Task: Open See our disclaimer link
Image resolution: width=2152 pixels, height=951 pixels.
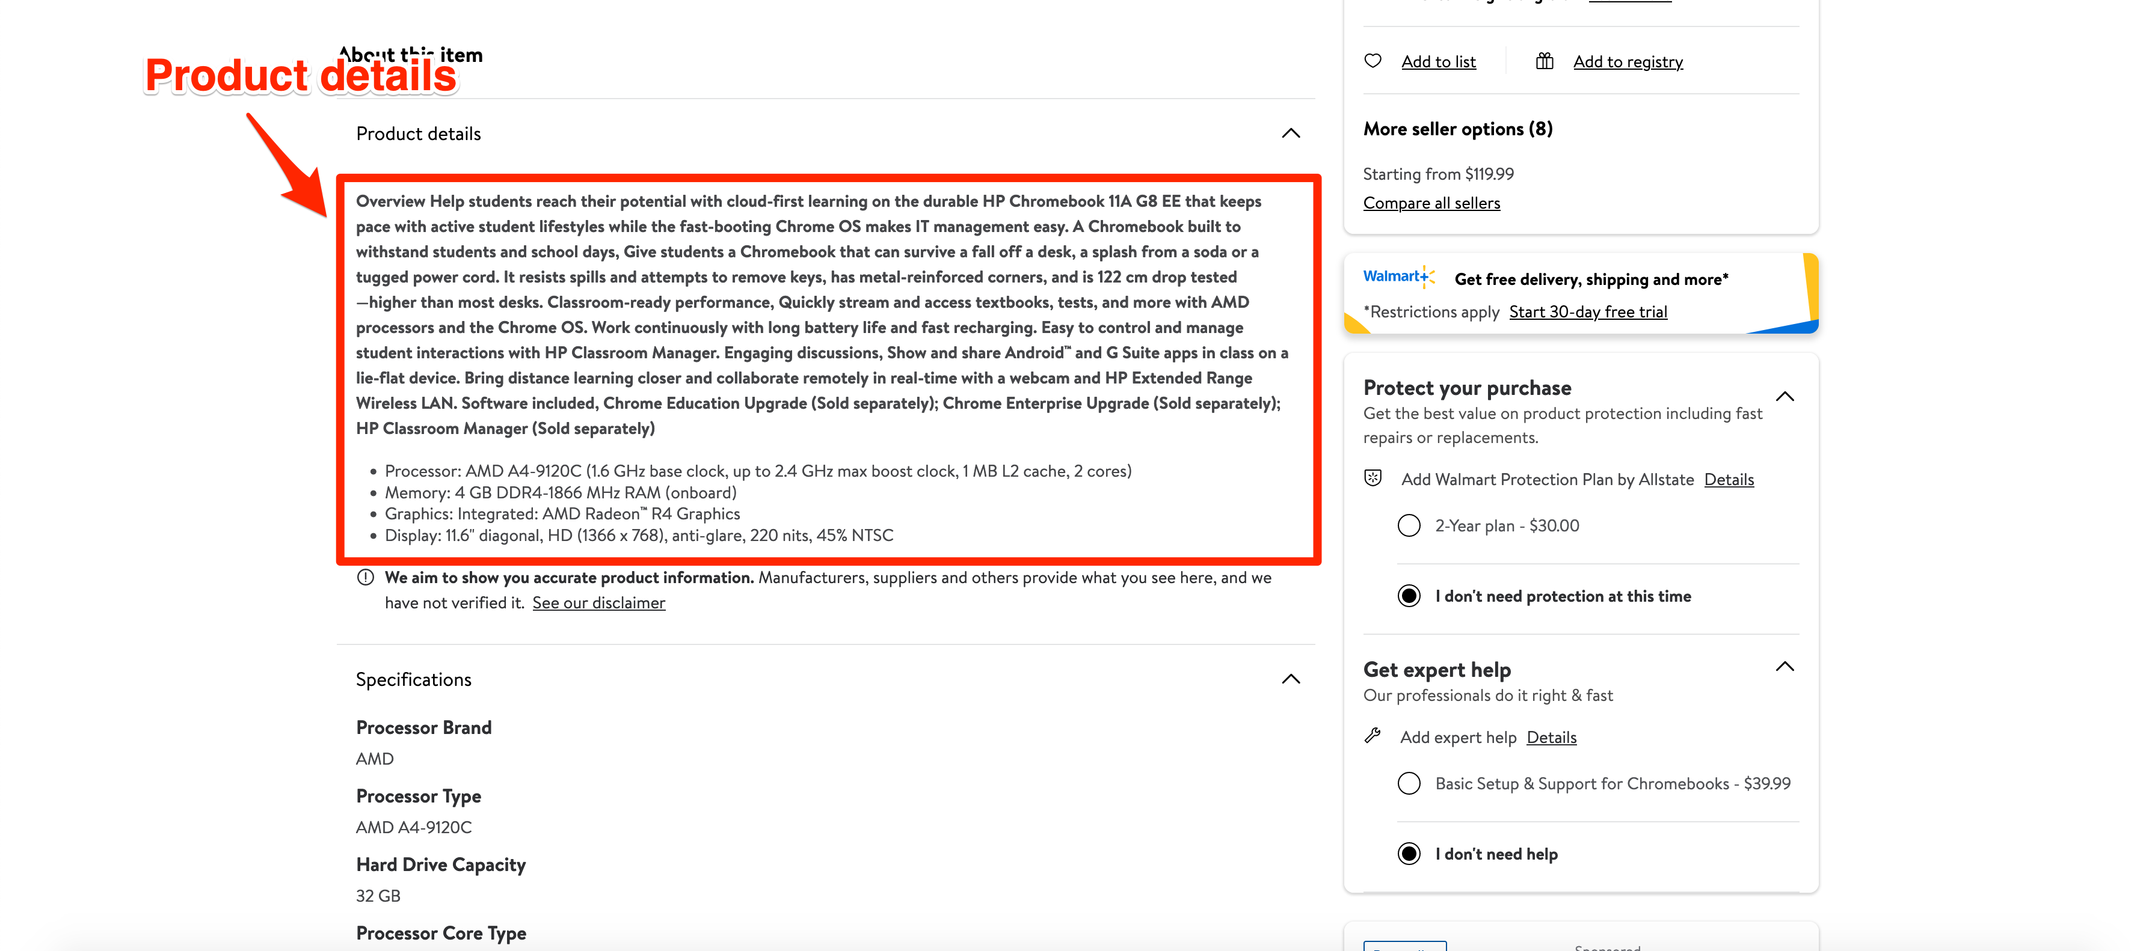Action: 599,602
